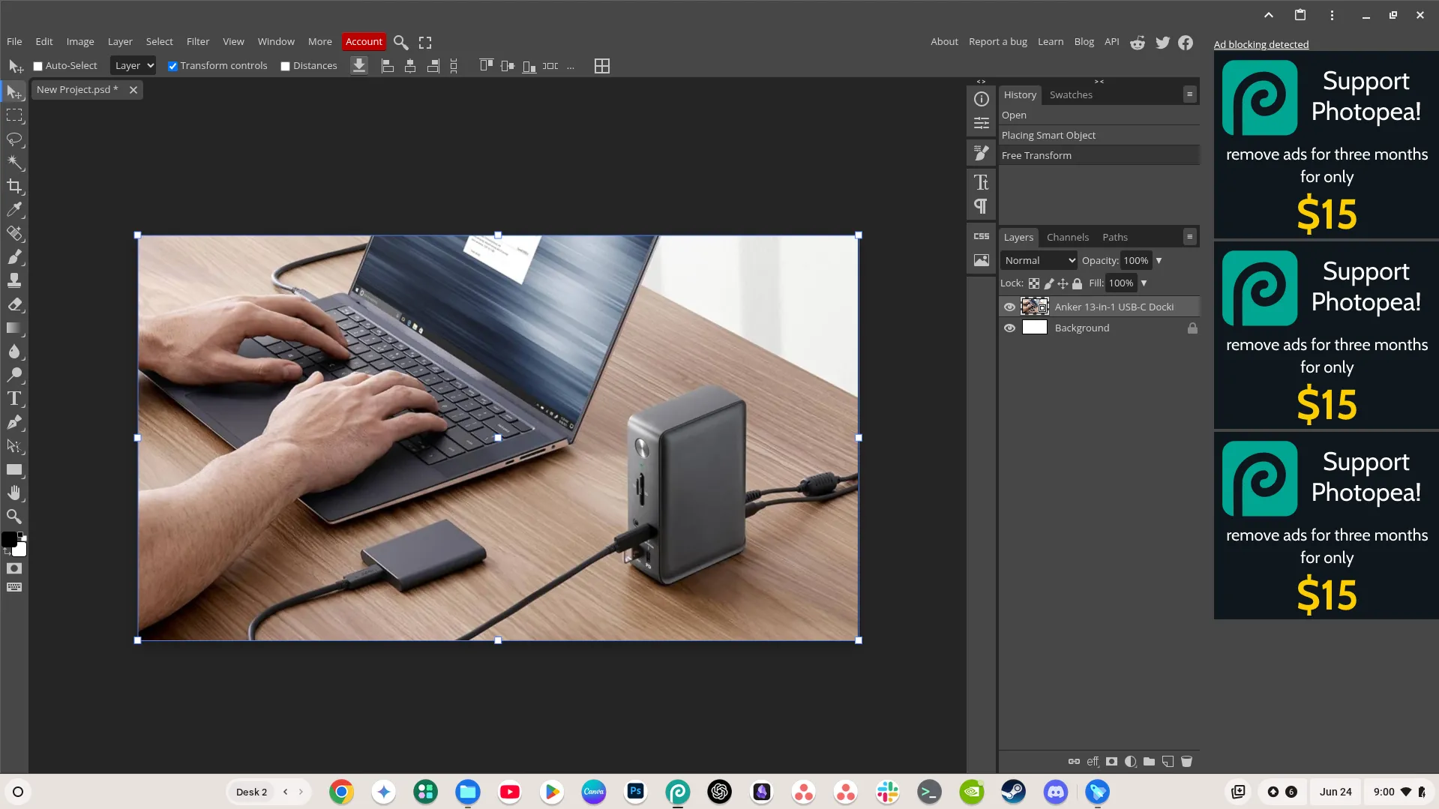Click the foreground color swatch

pyautogui.click(x=10, y=539)
